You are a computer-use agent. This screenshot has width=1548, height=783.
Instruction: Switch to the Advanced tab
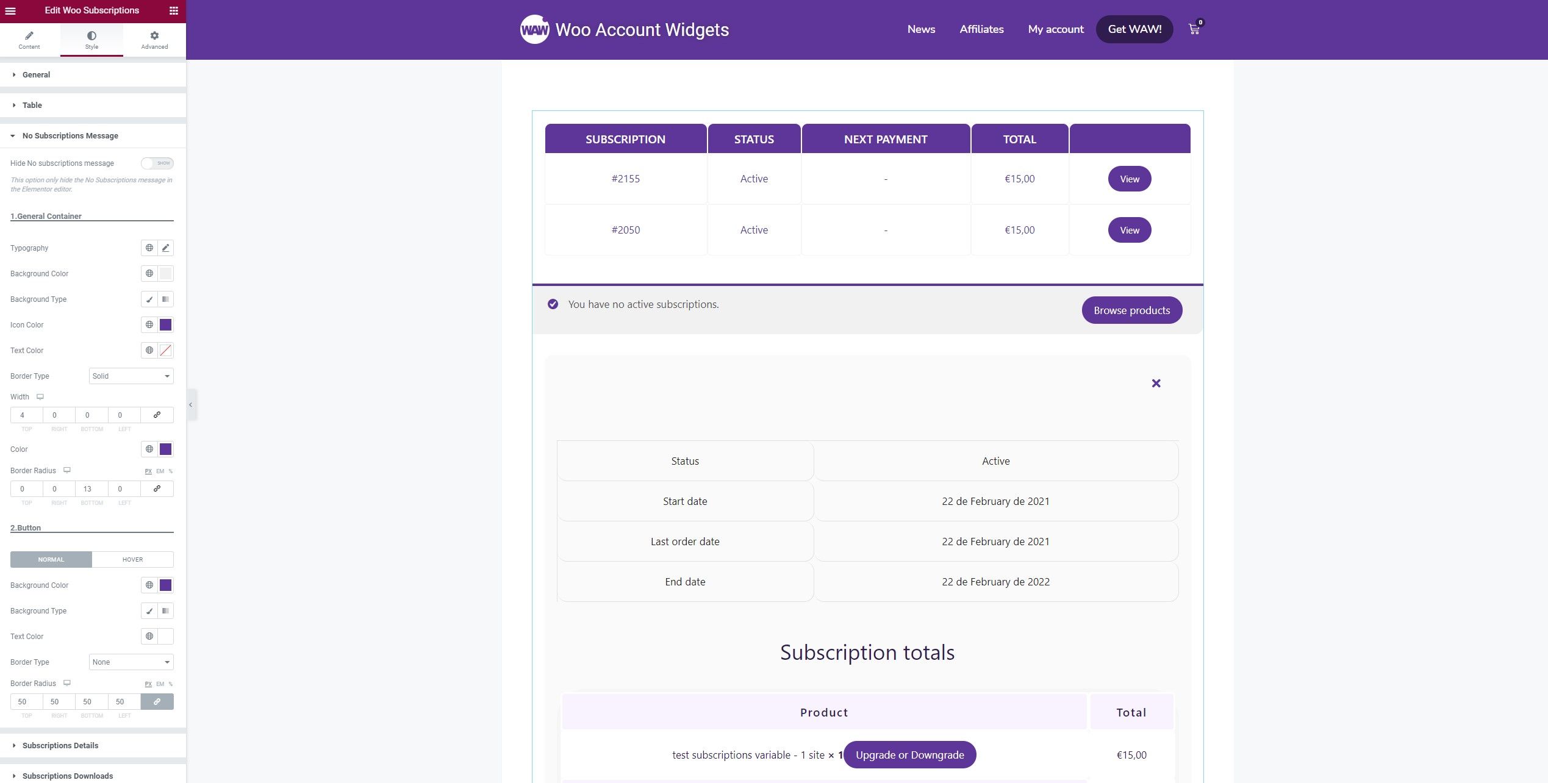click(154, 40)
